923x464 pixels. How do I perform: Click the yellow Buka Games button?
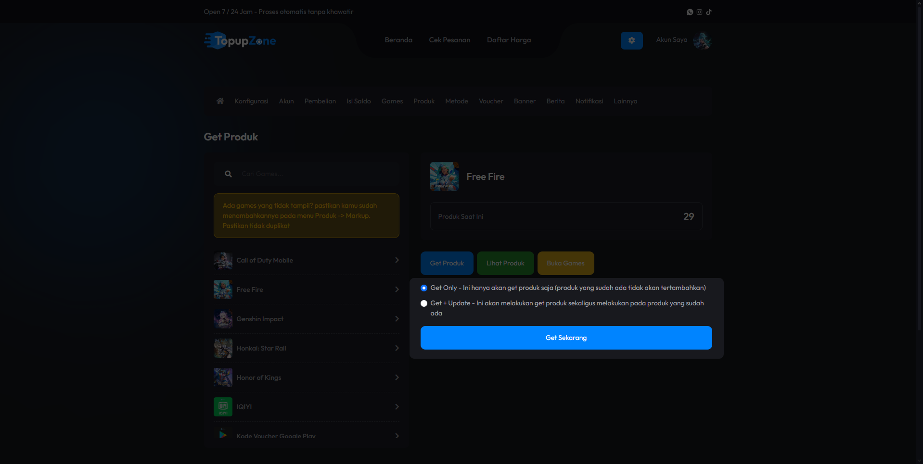(x=565, y=263)
